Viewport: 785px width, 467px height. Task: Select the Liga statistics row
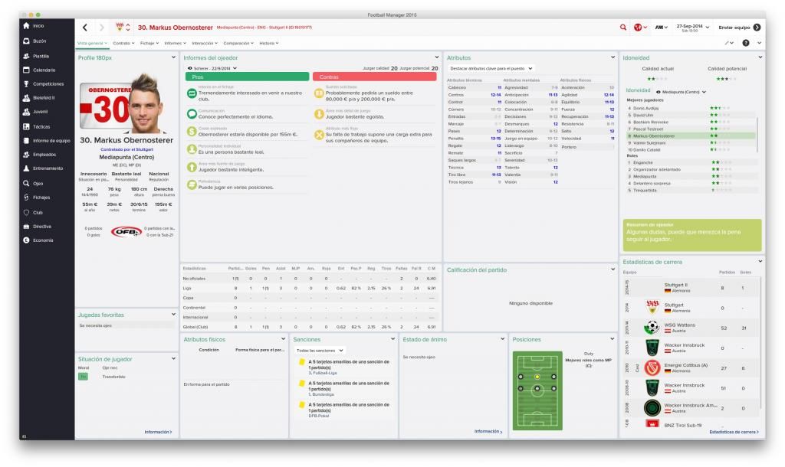310,288
